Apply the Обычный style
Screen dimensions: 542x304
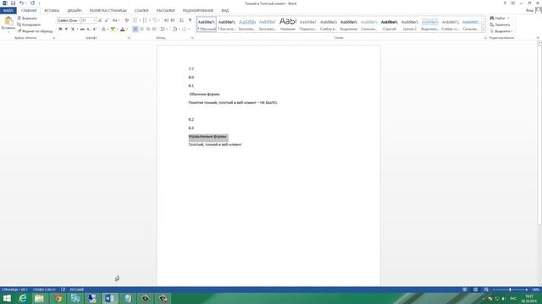[207, 24]
